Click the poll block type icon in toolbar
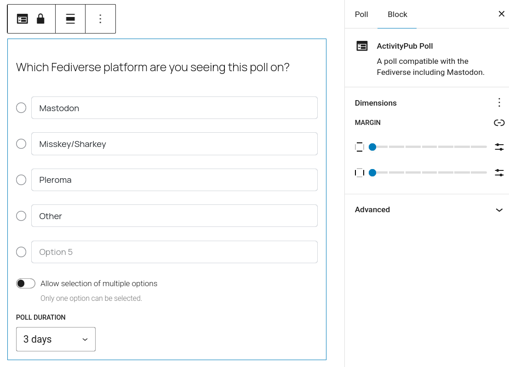 click(23, 19)
